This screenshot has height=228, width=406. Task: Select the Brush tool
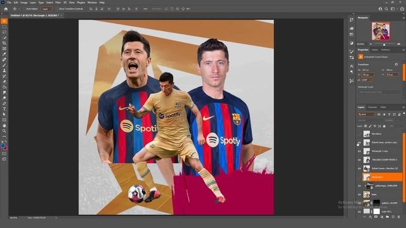pyautogui.click(x=4, y=65)
